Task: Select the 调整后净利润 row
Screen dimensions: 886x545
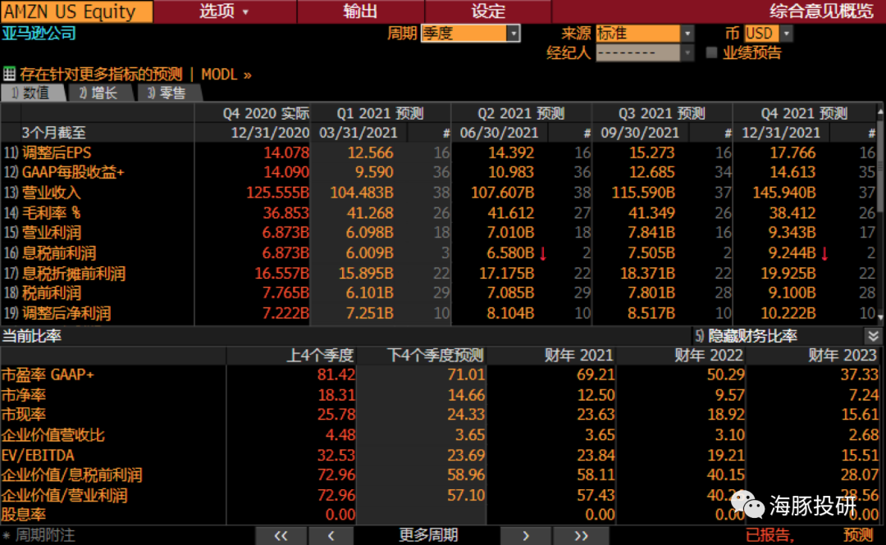Action: (x=439, y=313)
